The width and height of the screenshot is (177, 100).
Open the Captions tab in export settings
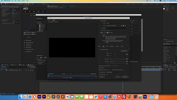pos(117,46)
